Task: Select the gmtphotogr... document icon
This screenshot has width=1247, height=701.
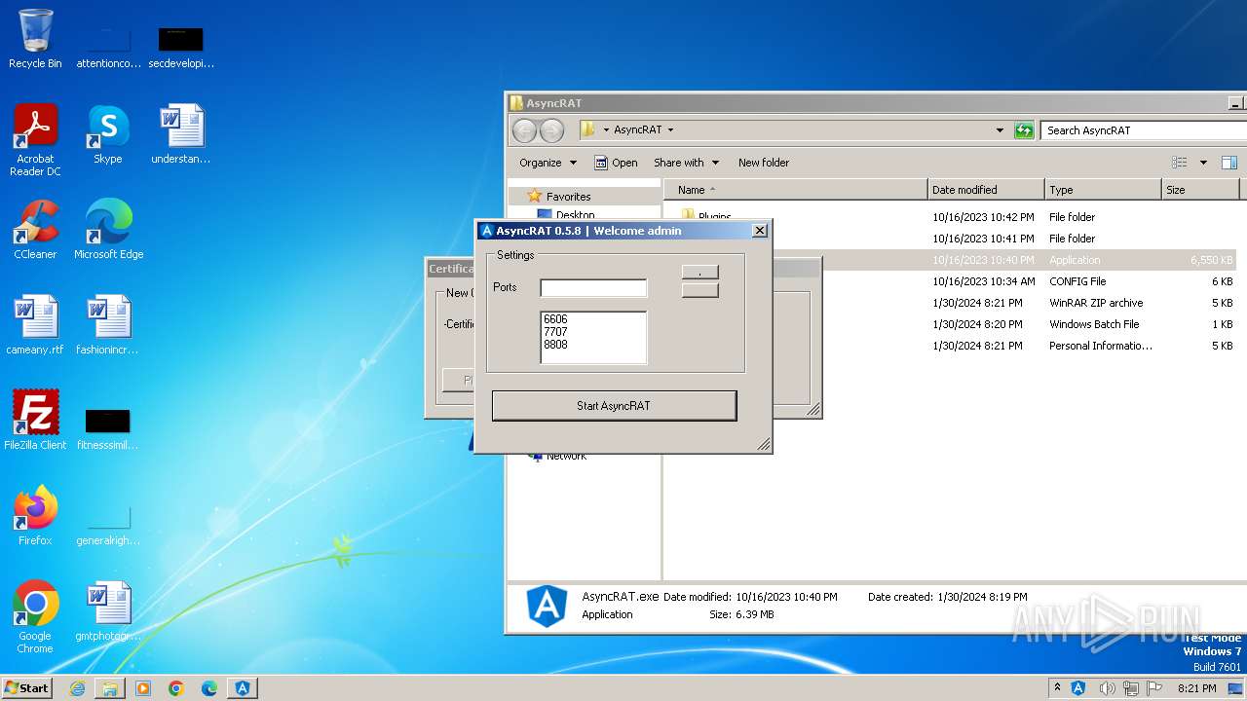Action: click(x=108, y=611)
